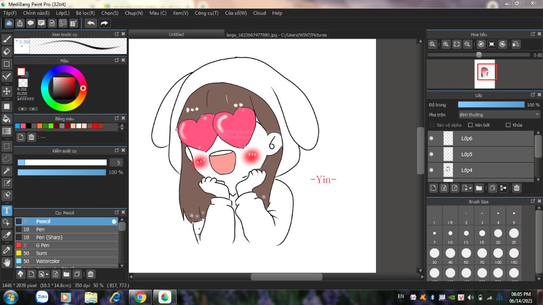This screenshot has width=543, height=305.
Task: Select the Sumi brush row
Action: (66, 253)
